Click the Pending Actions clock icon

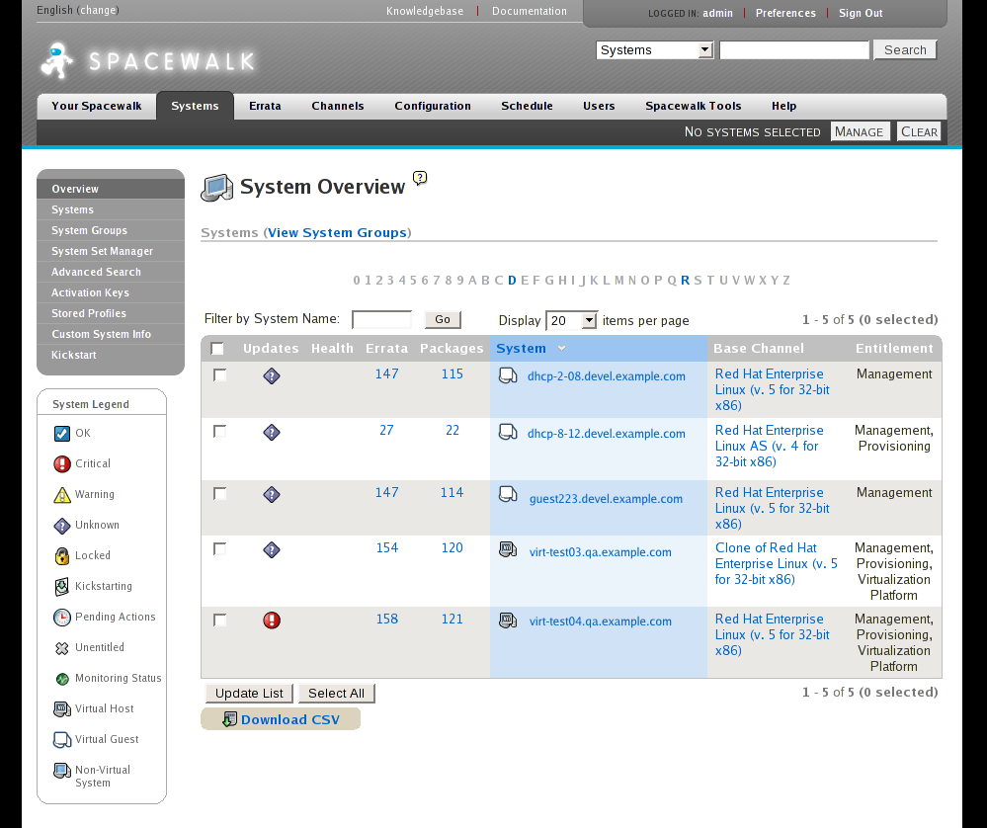pos(61,618)
